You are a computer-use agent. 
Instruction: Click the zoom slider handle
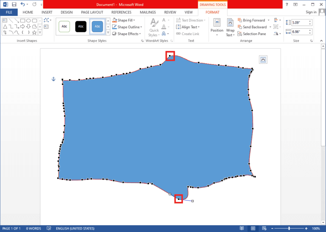pyautogui.click(x=289, y=228)
